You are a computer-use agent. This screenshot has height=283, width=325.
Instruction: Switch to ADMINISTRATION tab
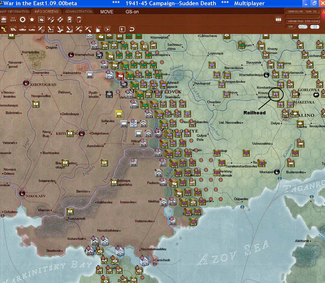(79, 11)
